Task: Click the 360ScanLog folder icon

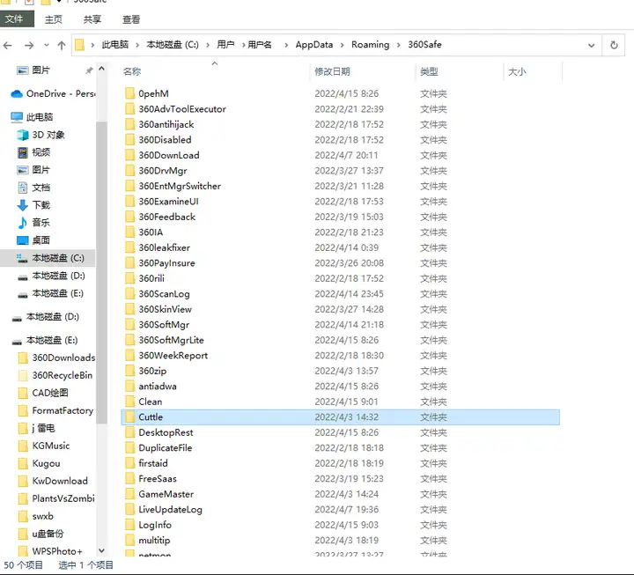Action: click(129, 294)
